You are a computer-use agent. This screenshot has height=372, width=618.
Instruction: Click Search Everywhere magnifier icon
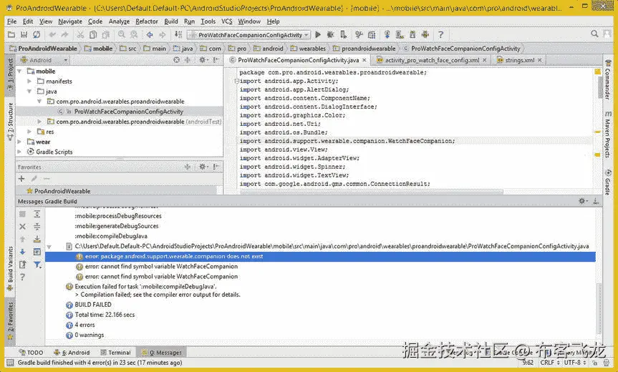click(x=594, y=34)
